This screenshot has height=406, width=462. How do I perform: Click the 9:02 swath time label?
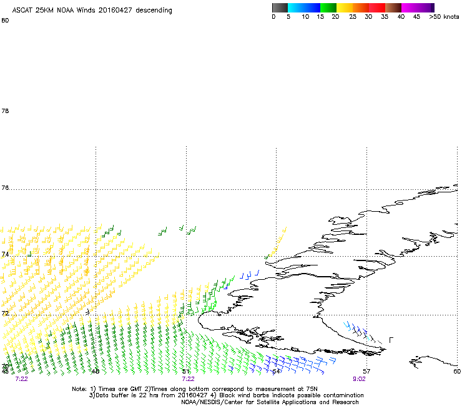pos(359,379)
